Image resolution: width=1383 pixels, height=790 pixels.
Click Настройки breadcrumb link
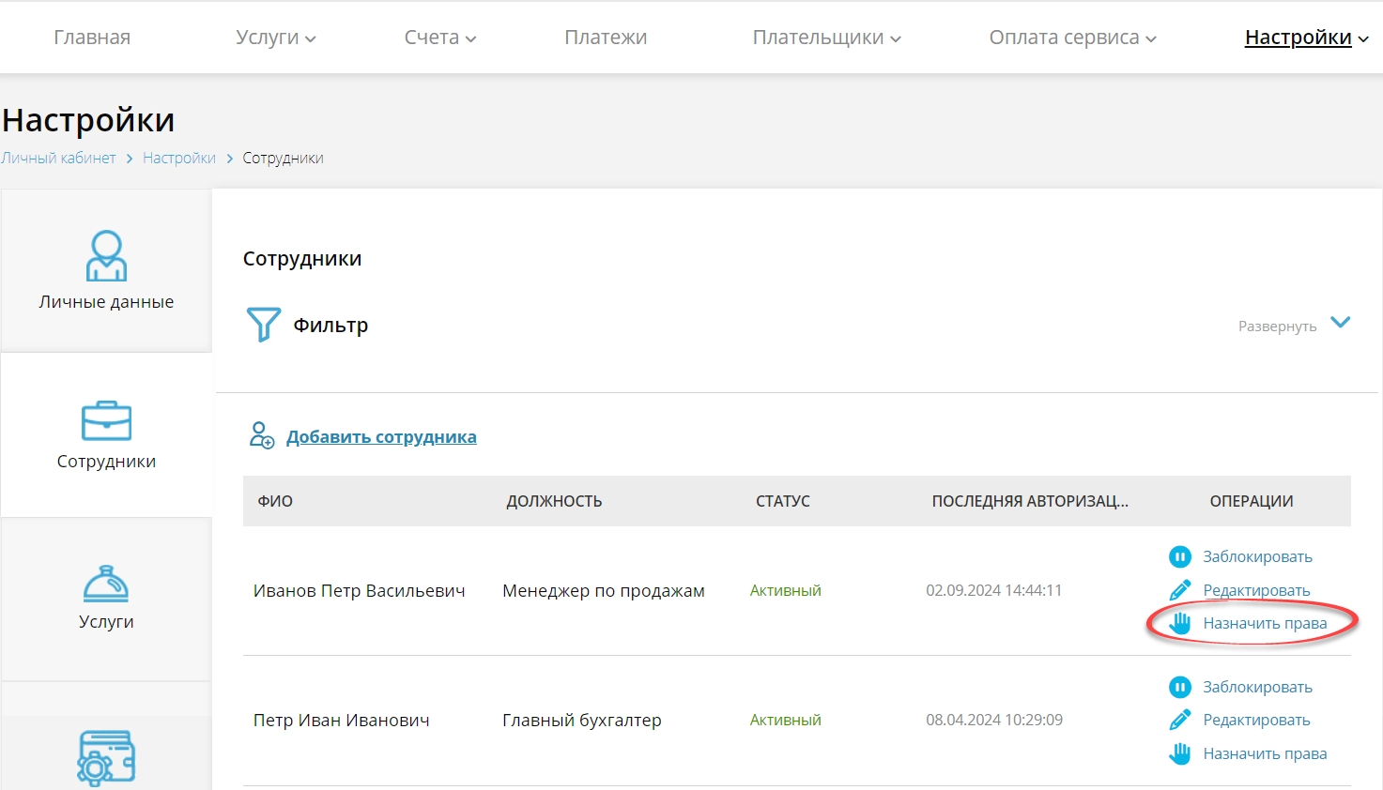179,158
